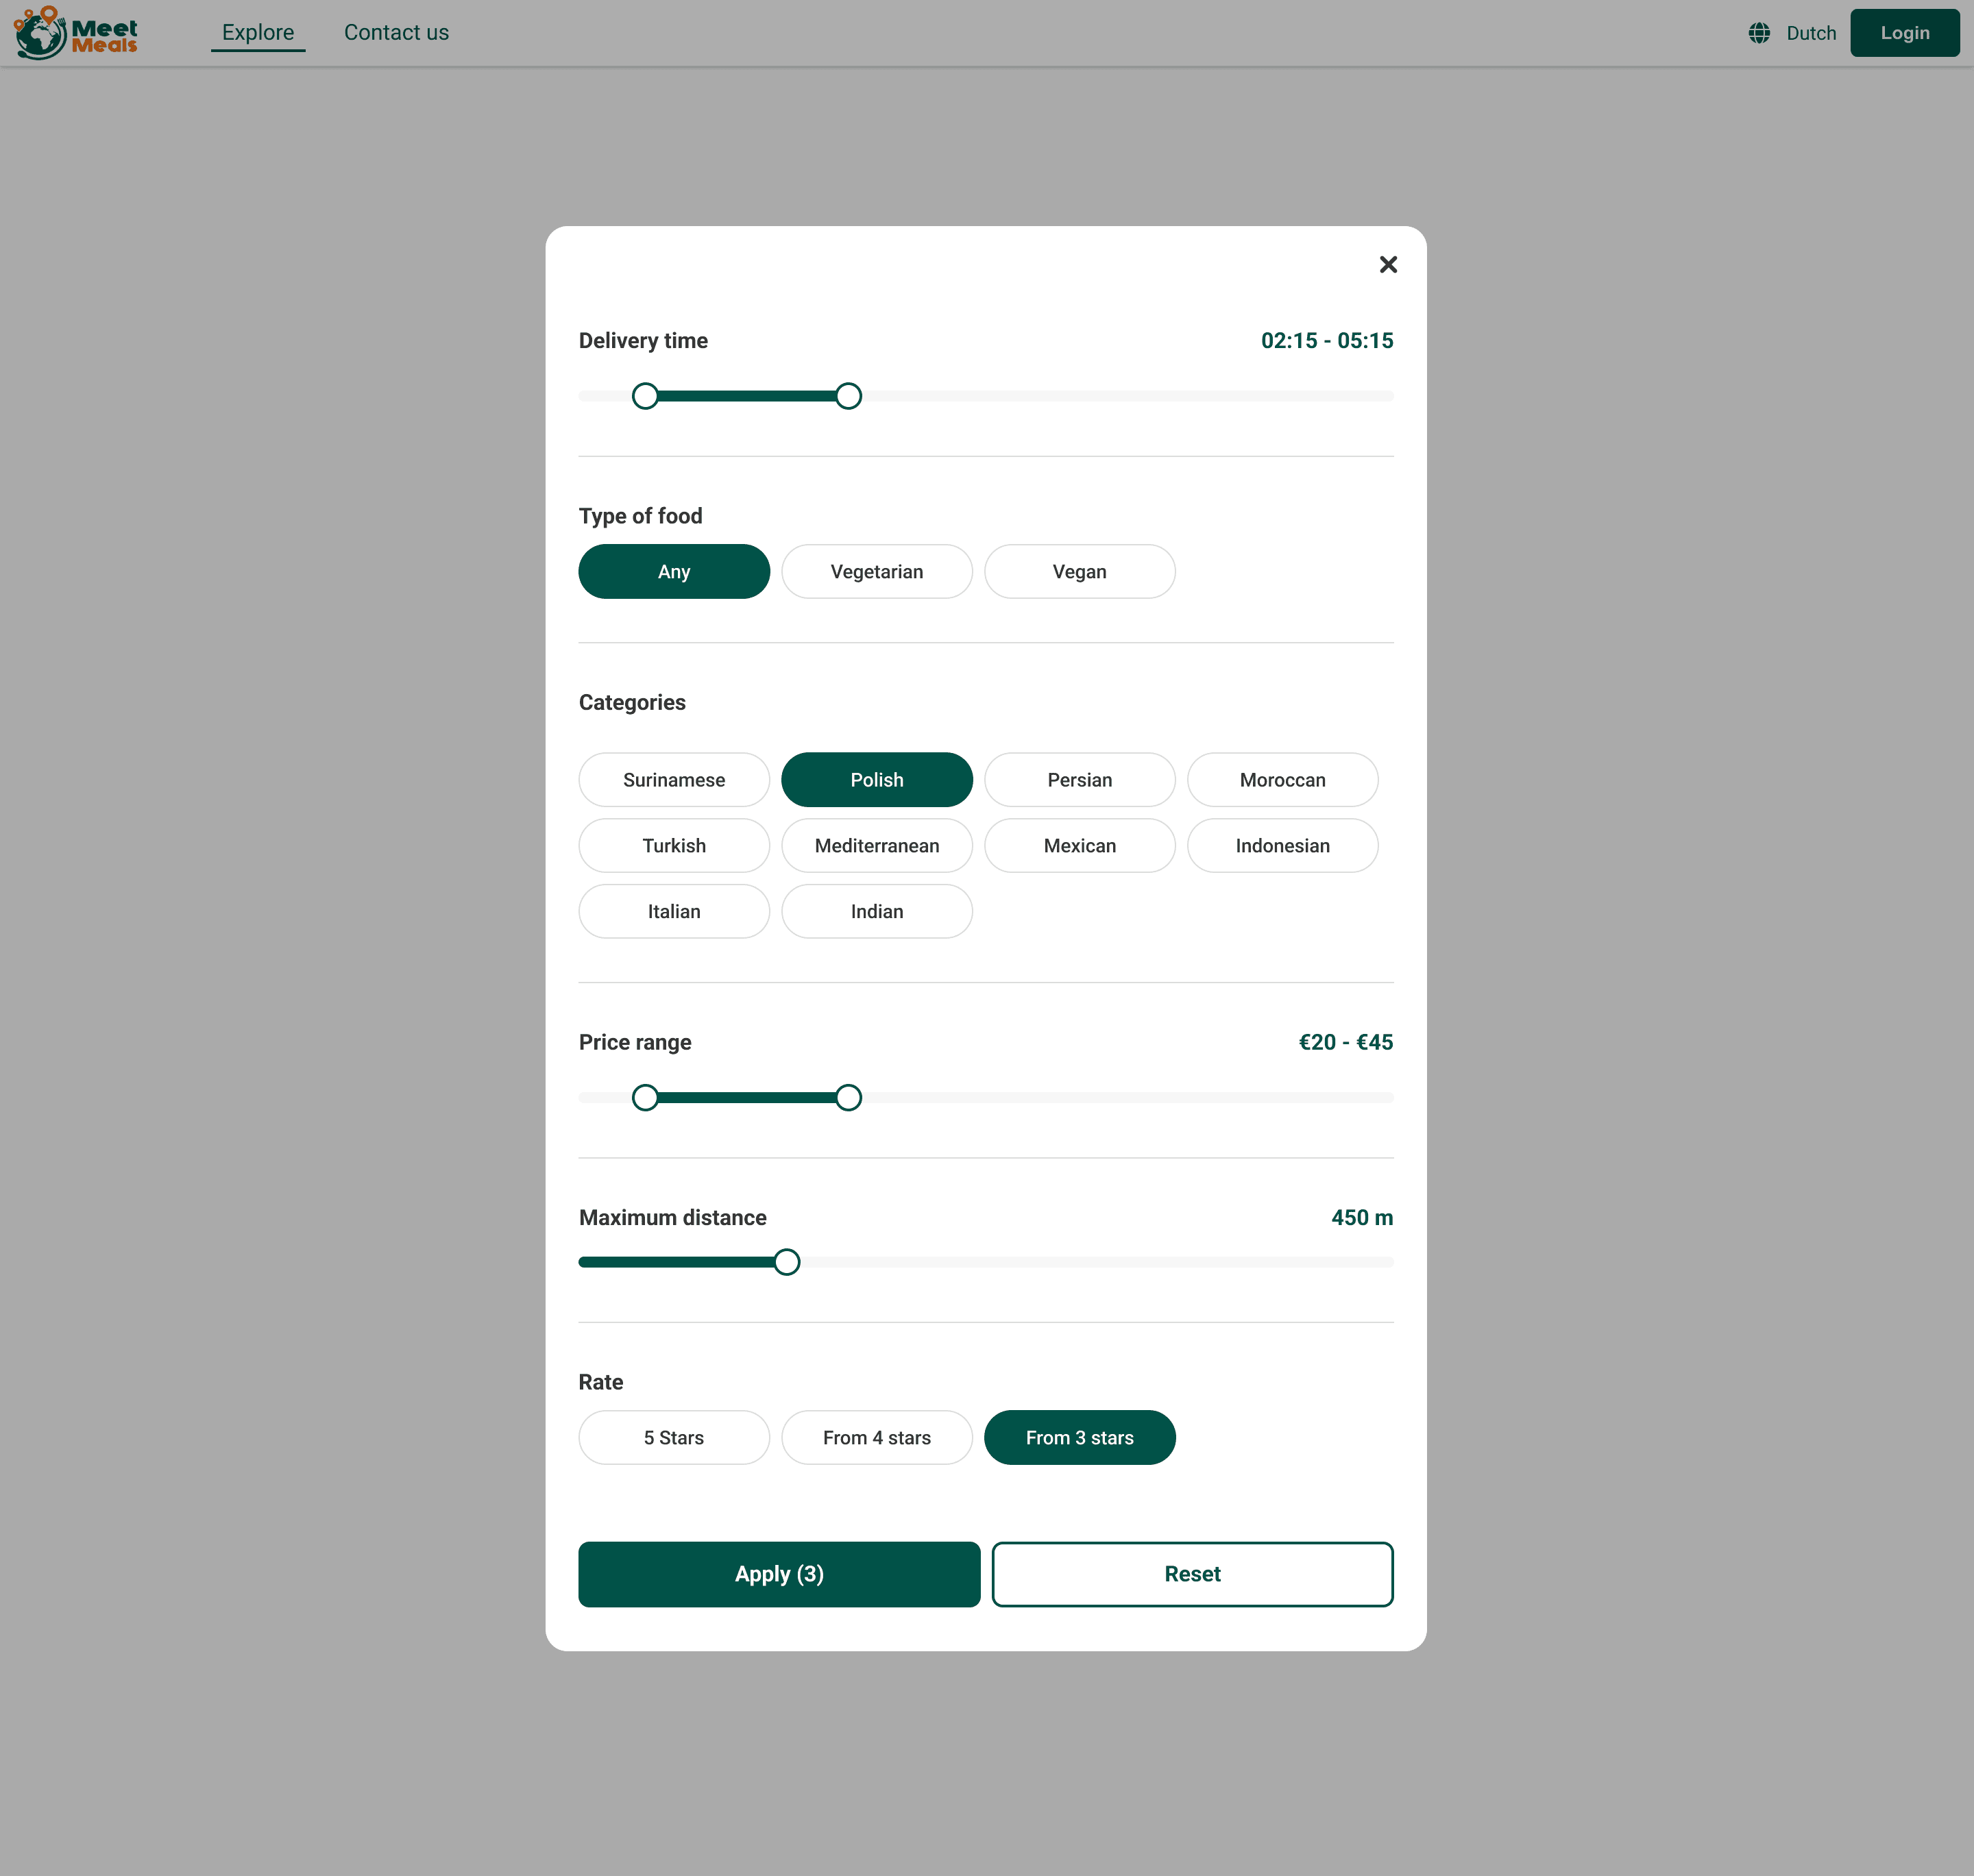The width and height of the screenshot is (1974, 1876).
Task: Choose From 4 stars rating
Action: pyautogui.click(x=877, y=1438)
